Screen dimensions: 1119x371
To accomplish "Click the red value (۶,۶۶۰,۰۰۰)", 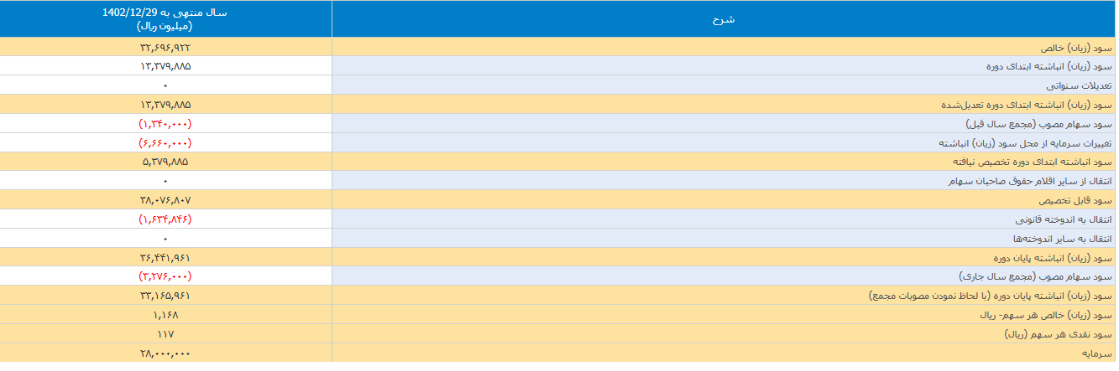I will tap(165, 142).
